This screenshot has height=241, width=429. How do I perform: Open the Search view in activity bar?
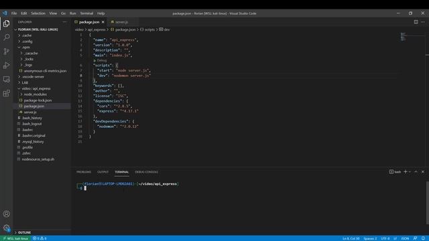pyautogui.click(x=6, y=37)
